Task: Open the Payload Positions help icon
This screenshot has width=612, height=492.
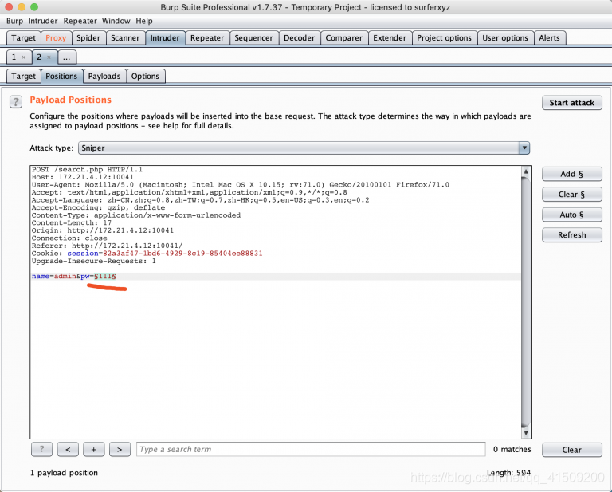Action: pyautogui.click(x=16, y=102)
